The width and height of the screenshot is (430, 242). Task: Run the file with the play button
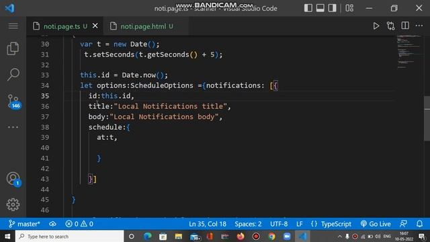tap(376, 26)
